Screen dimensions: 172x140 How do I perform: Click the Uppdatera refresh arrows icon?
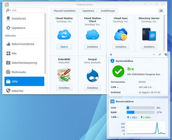click(x=8, y=28)
